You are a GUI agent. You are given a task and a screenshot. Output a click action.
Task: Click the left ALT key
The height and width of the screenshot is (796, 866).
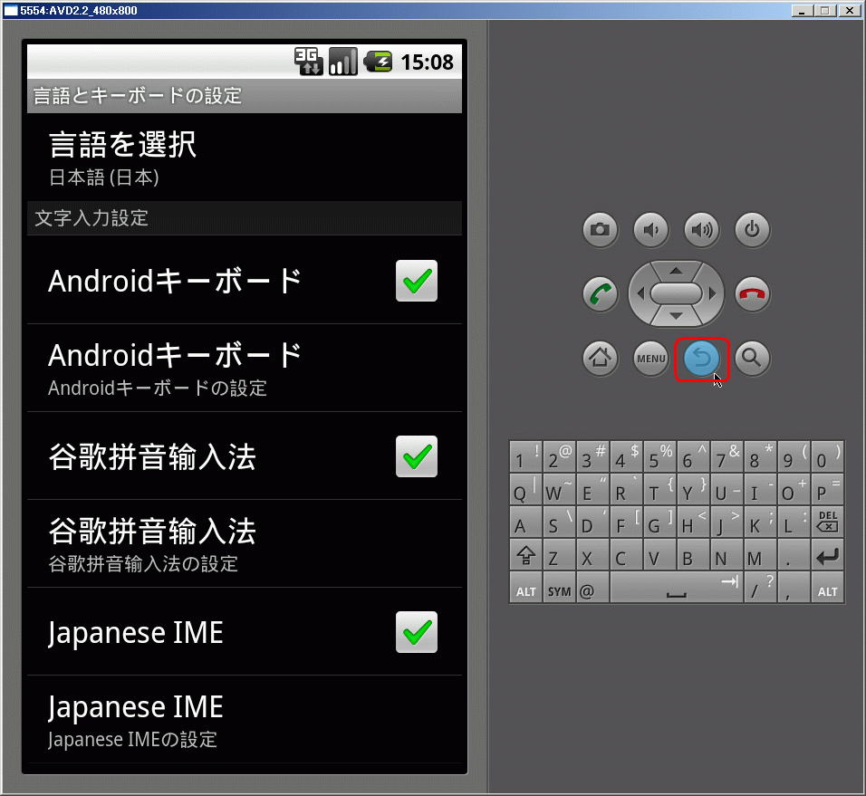pos(525,588)
